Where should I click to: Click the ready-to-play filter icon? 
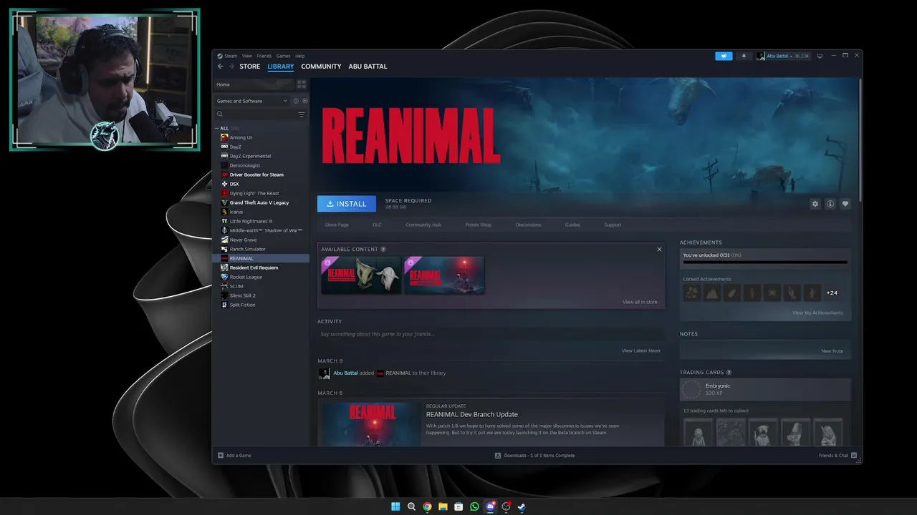point(304,101)
